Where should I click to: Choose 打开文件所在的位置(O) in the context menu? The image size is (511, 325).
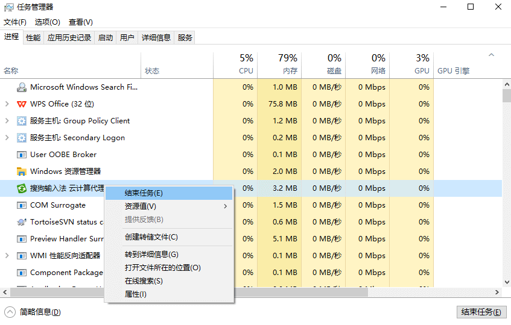169,268
